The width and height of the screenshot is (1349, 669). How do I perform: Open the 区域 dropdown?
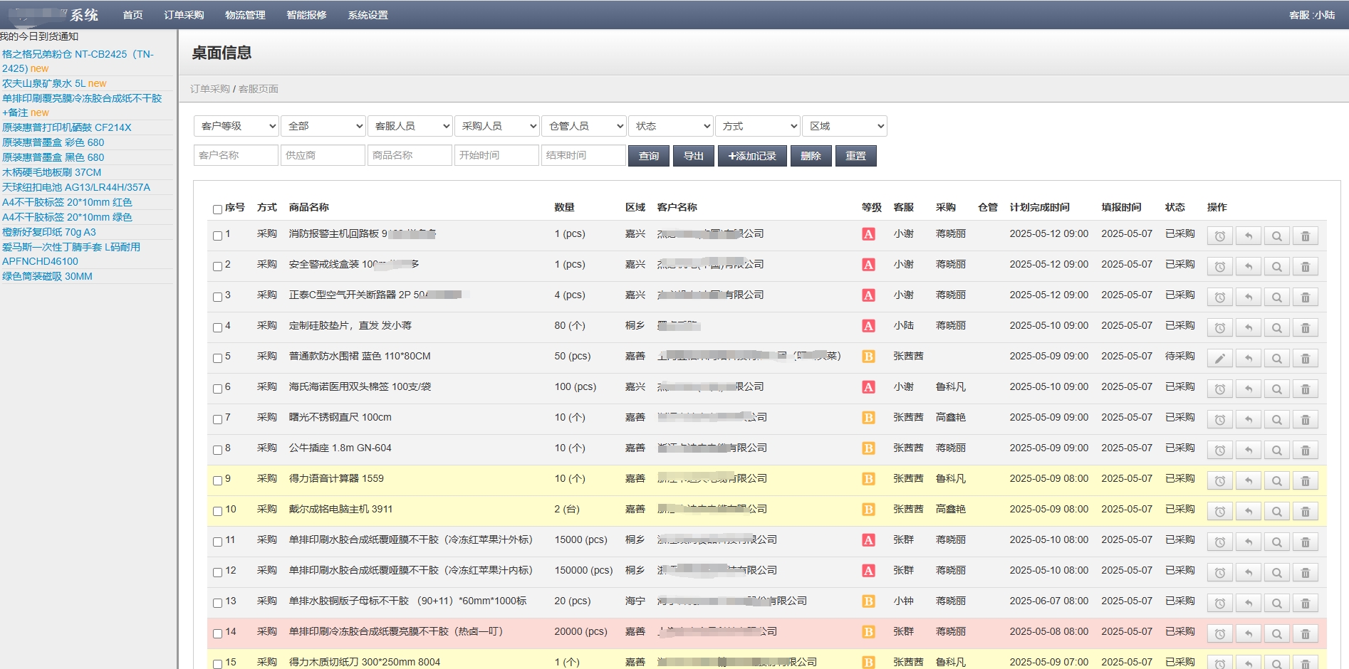click(x=844, y=126)
